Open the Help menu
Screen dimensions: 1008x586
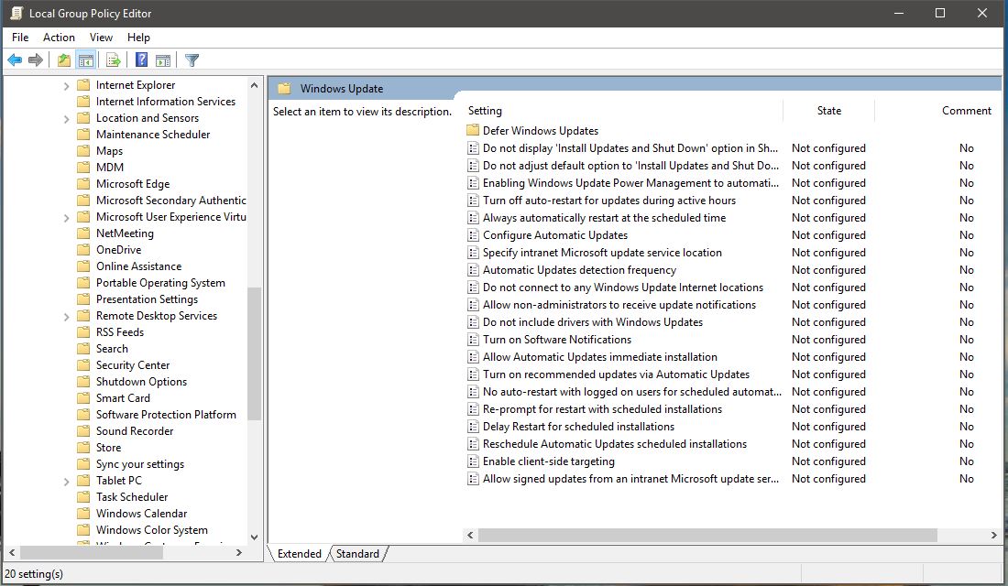pos(138,38)
